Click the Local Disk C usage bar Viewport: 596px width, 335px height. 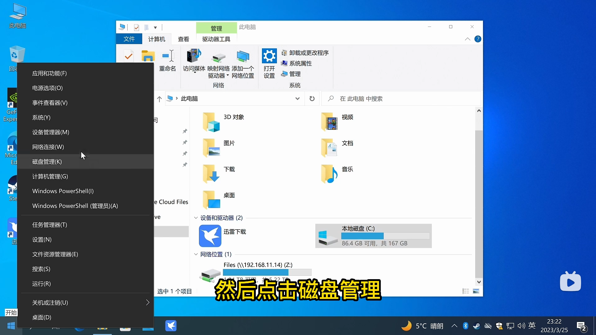[385, 236]
